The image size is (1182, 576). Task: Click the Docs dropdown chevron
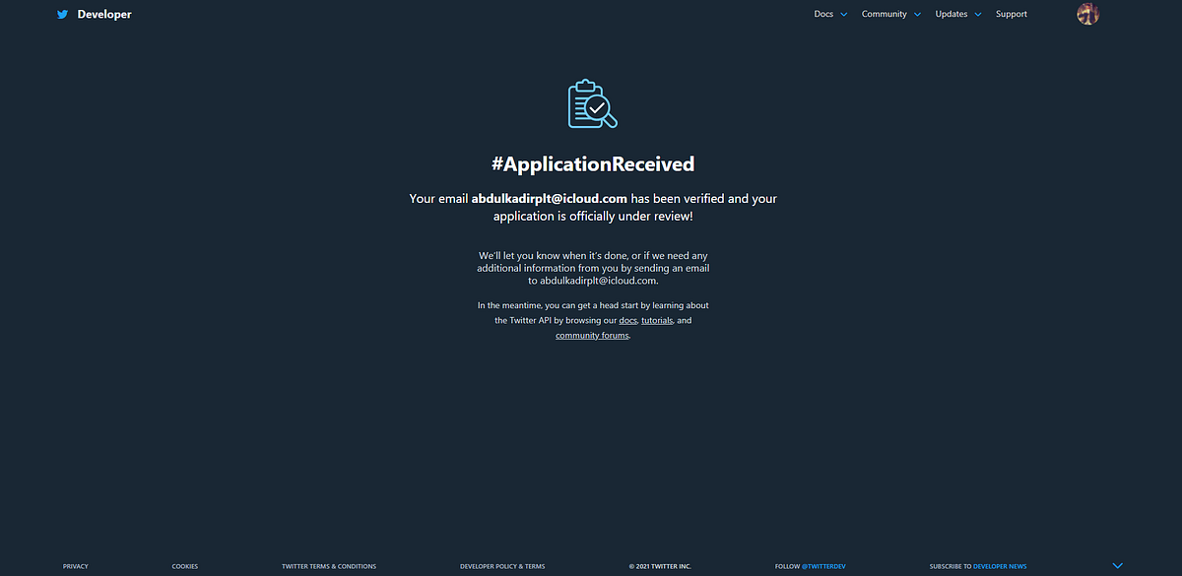click(x=843, y=14)
